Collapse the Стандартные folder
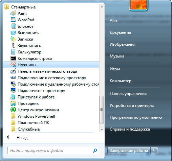The width and height of the screenshot is (172, 161). tap(23, 7)
